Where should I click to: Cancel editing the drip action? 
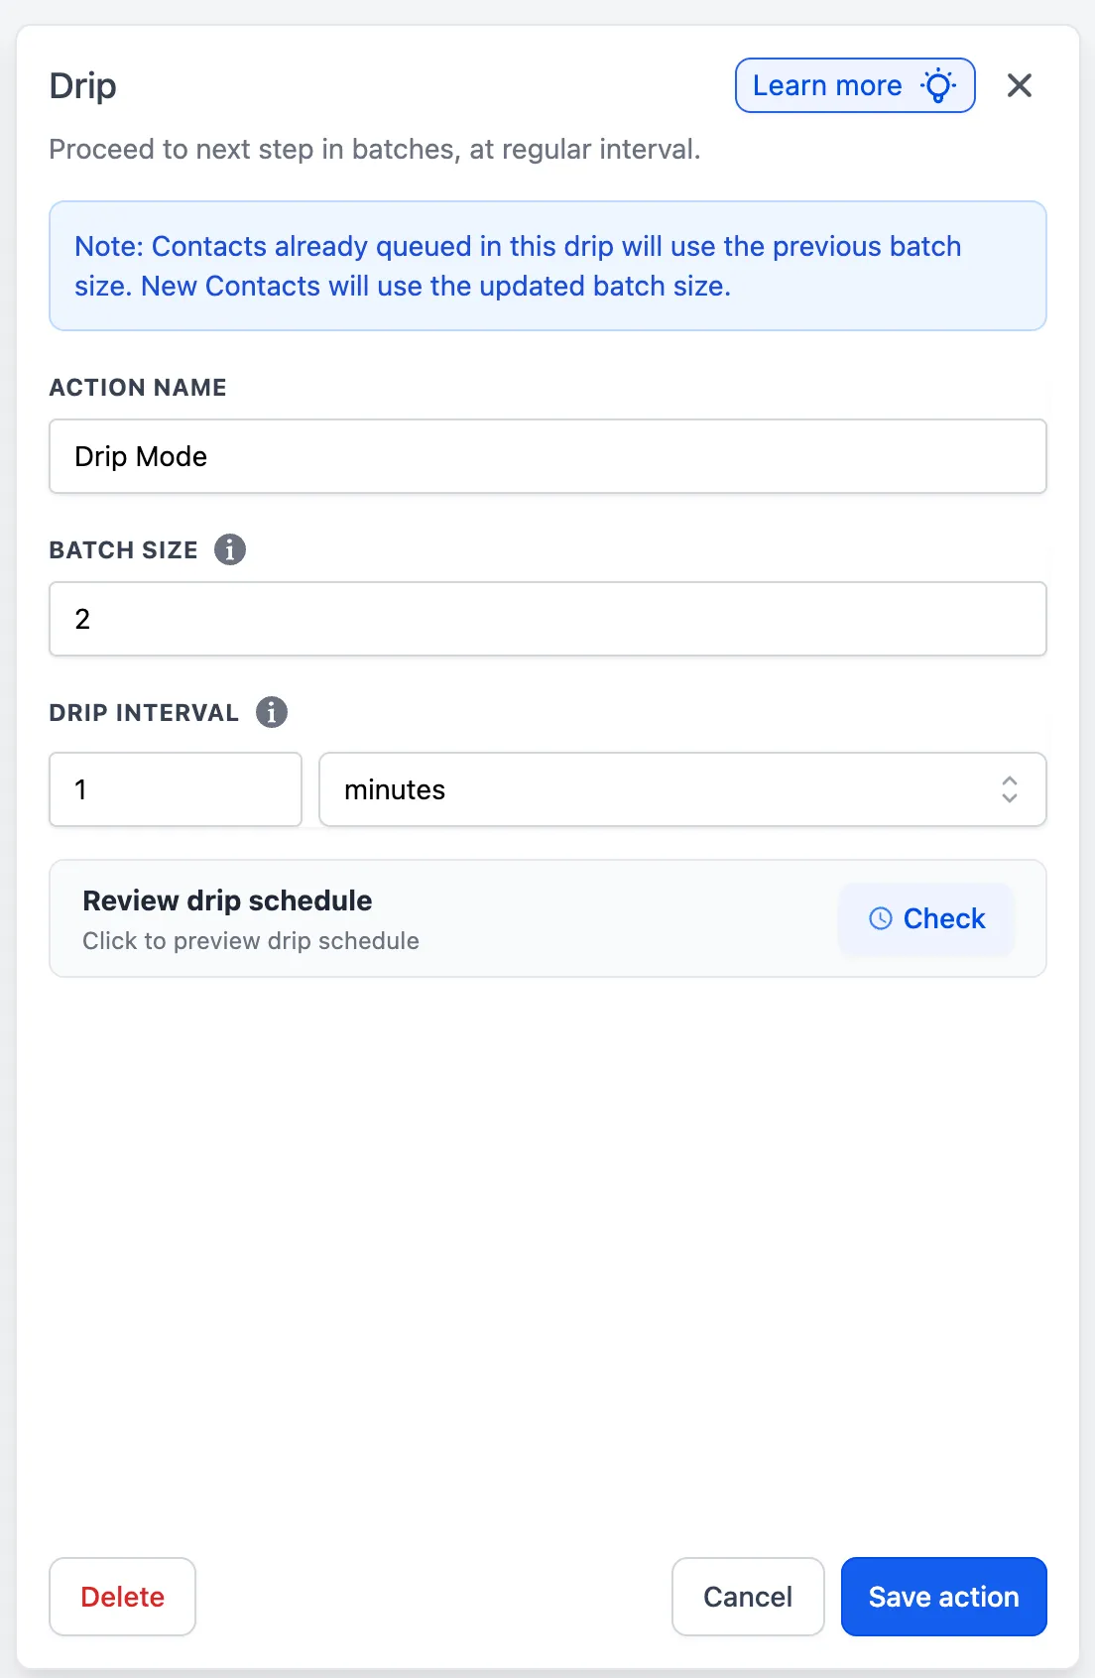coord(748,1597)
